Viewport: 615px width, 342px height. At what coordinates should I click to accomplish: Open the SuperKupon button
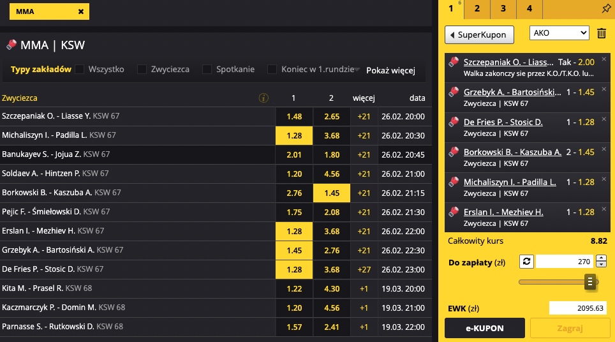click(479, 35)
